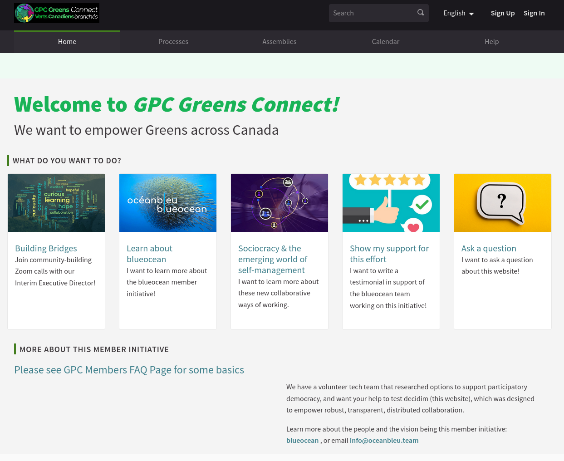Open the GPC Members FAQ Page link
The height and width of the screenshot is (461, 564).
click(129, 370)
